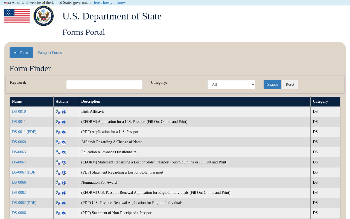Screen dimensions: 350x219
Task: Focus the Keyword input field
Action: (x=104, y=85)
